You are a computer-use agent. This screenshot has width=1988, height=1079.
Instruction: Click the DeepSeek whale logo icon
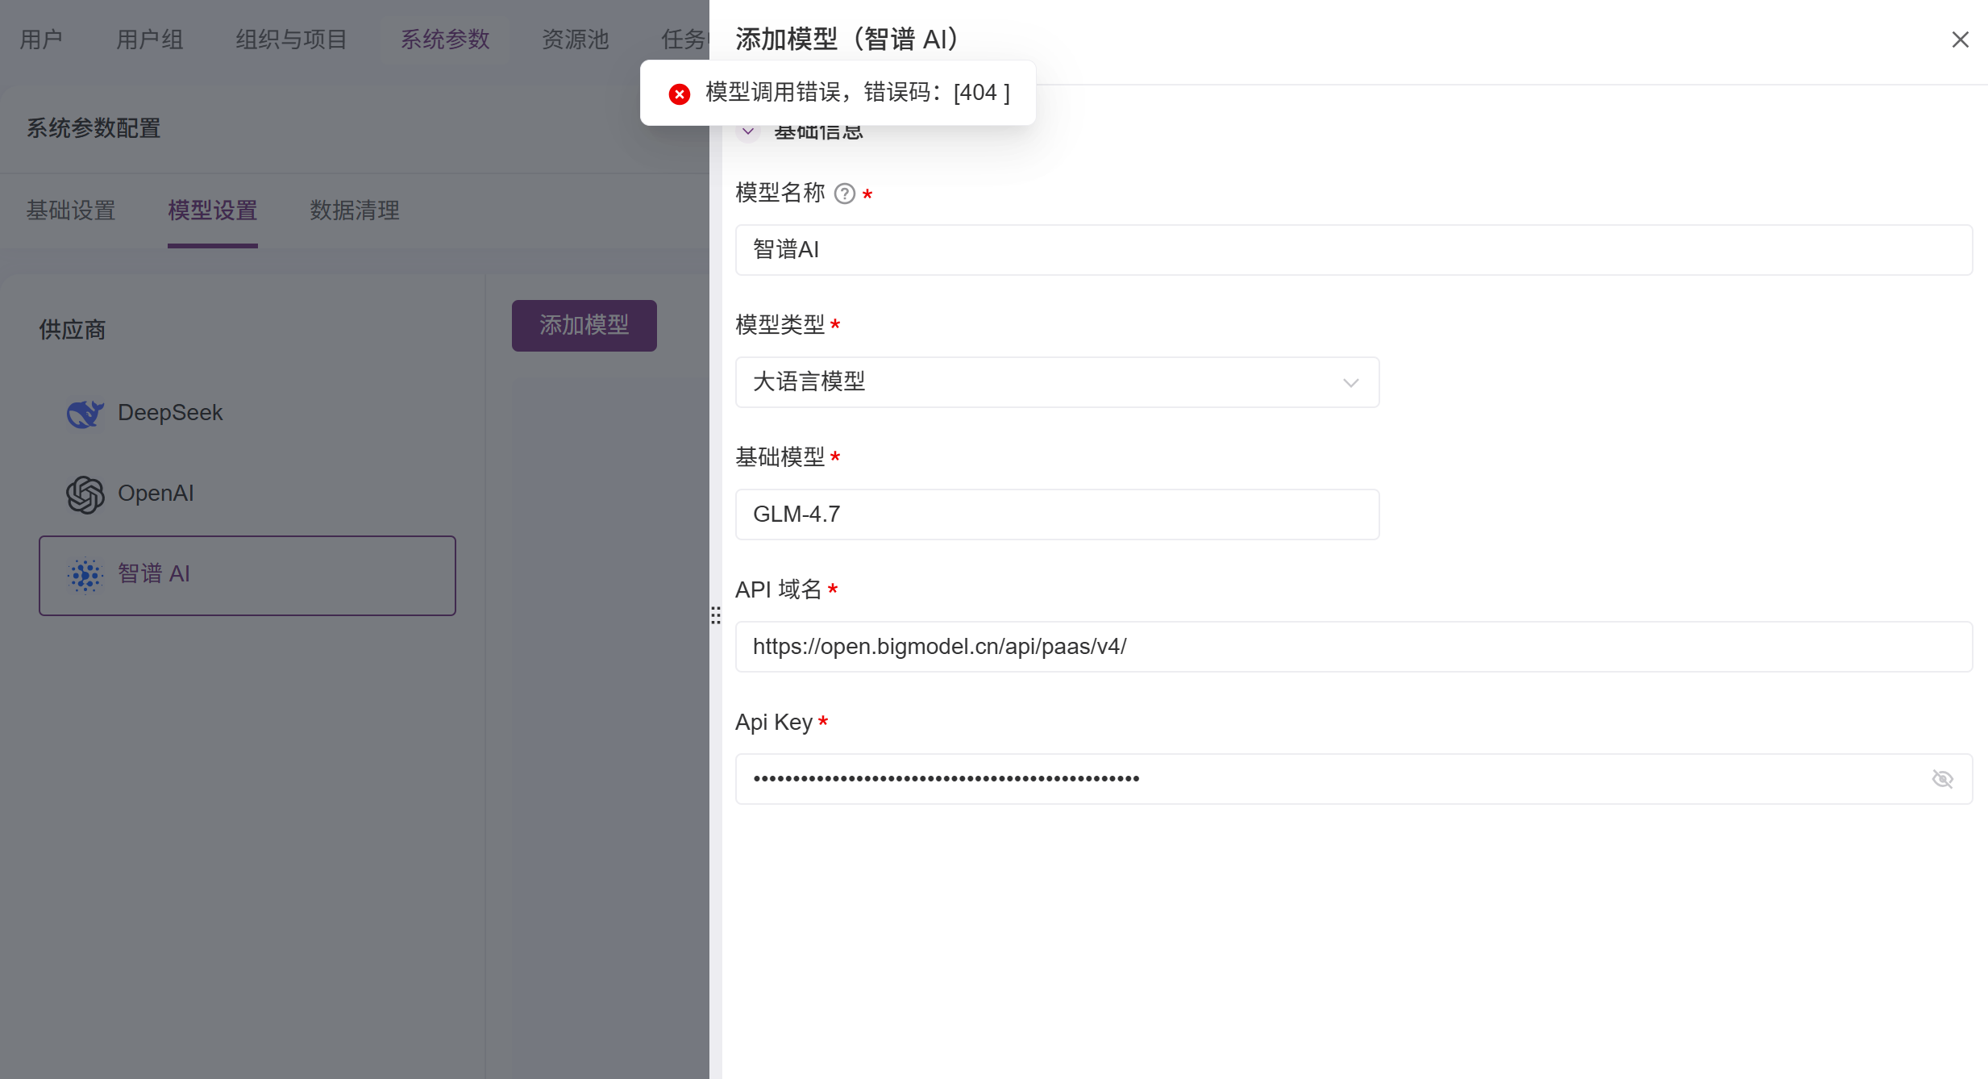85,414
